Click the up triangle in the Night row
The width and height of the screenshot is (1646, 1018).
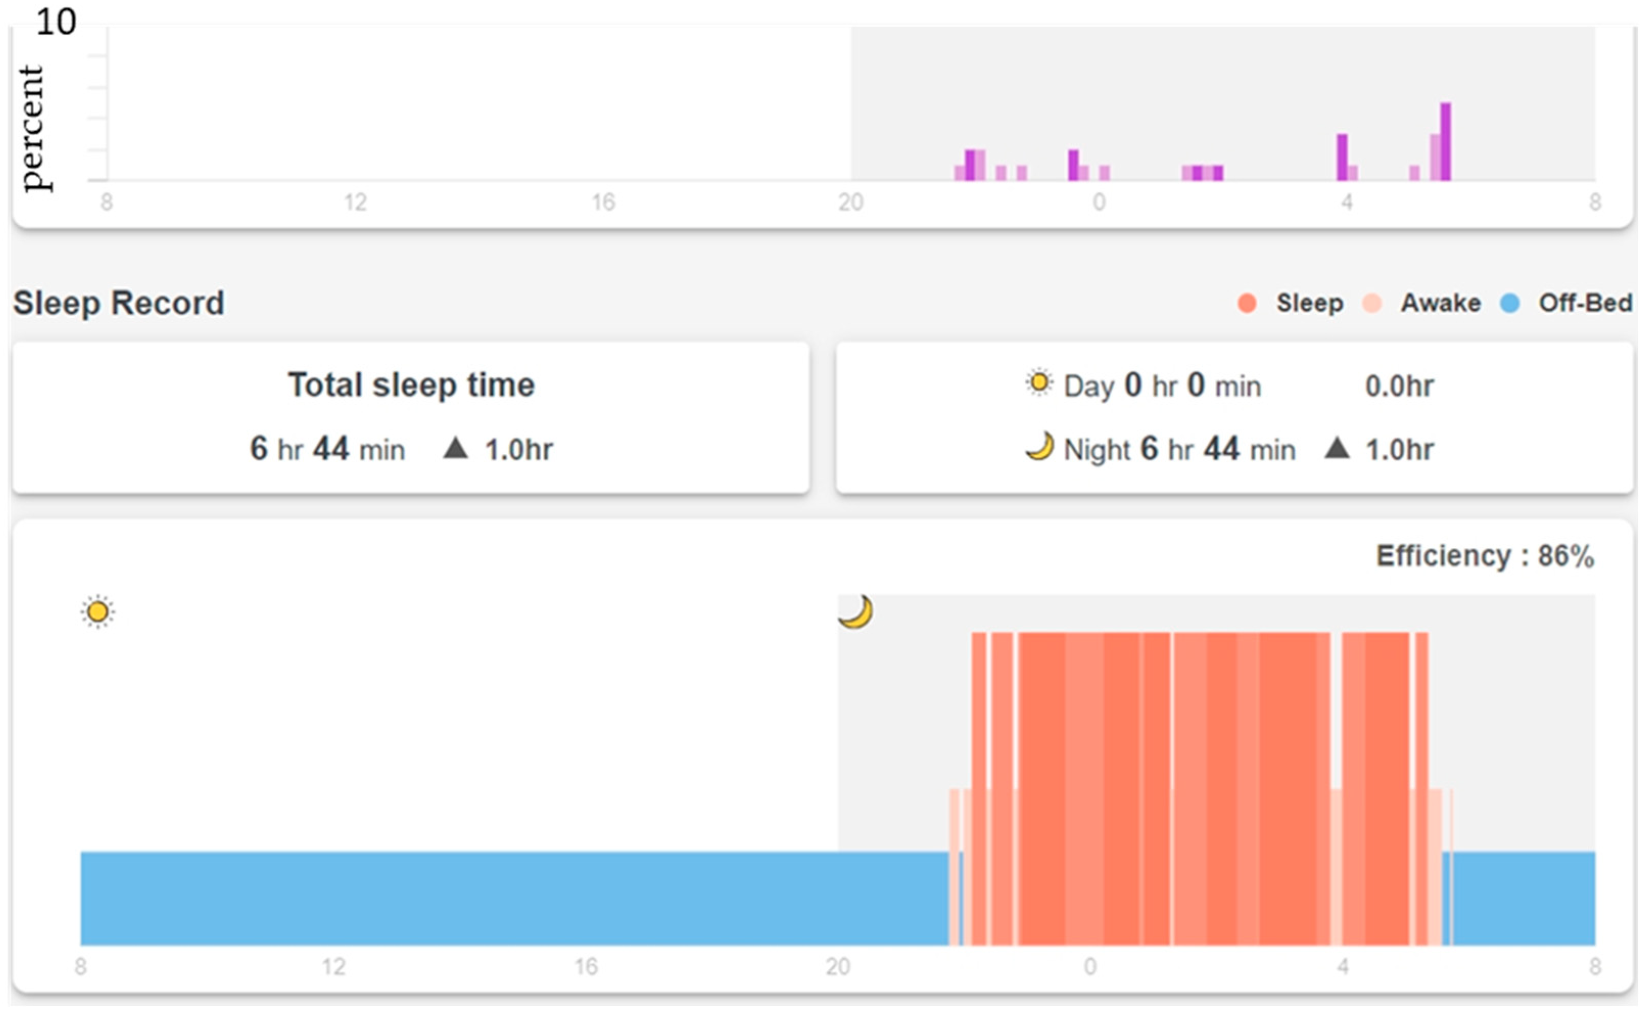[x=1337, y=448]
